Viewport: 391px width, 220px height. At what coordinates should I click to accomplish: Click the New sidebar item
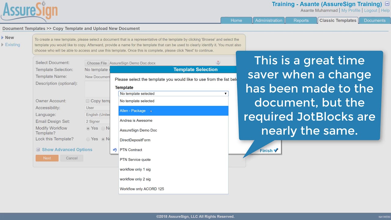pos(9,38)
